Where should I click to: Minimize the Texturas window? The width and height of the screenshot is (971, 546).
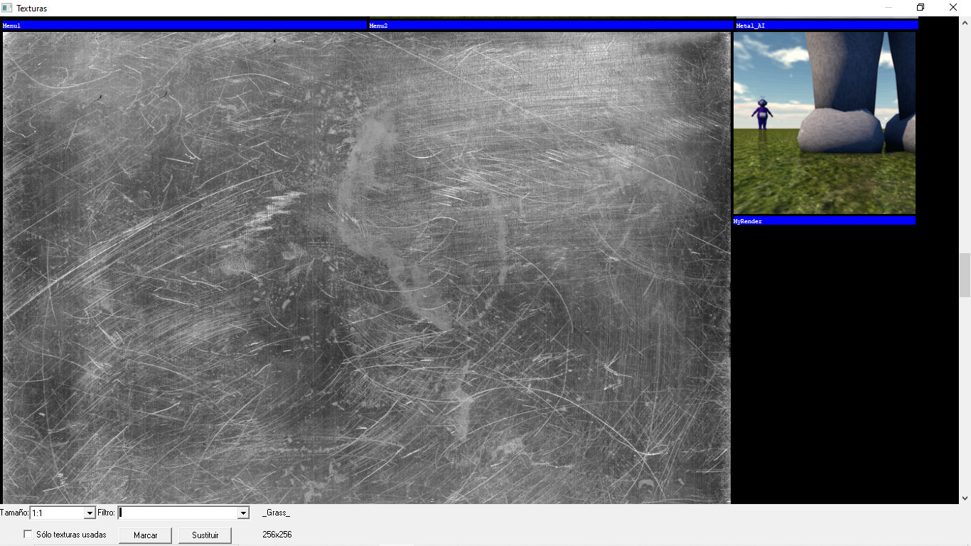click(x=888, y=8)
